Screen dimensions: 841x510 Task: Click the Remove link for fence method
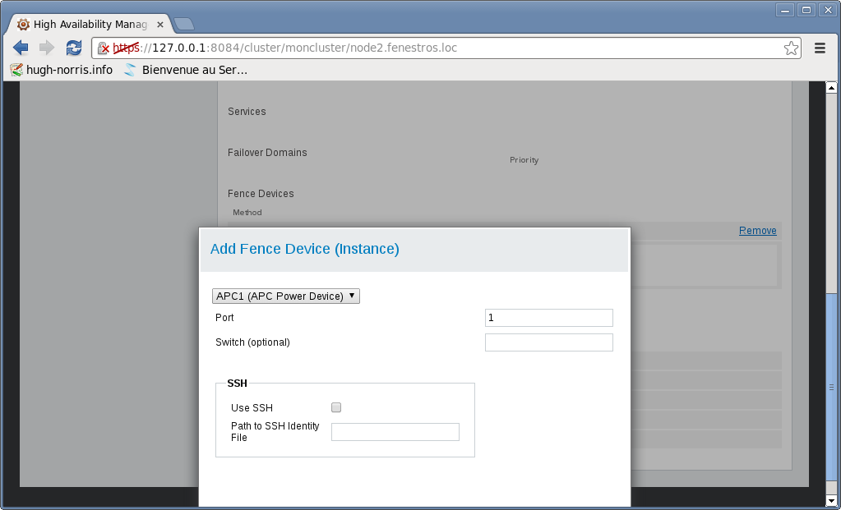click(x=757, y=231)
